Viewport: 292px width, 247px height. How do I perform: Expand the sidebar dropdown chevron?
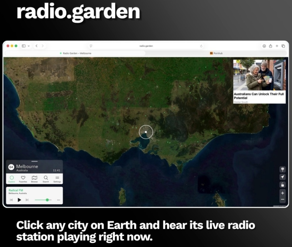click(x=29, y=46)
